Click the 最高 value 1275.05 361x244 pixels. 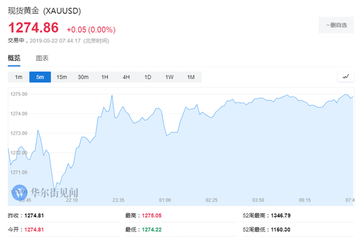[152, 216]
